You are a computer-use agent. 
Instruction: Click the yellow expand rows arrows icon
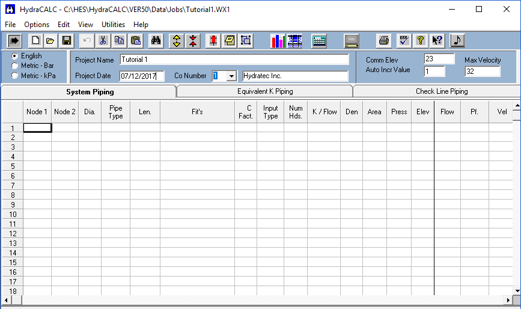(177, 41)
